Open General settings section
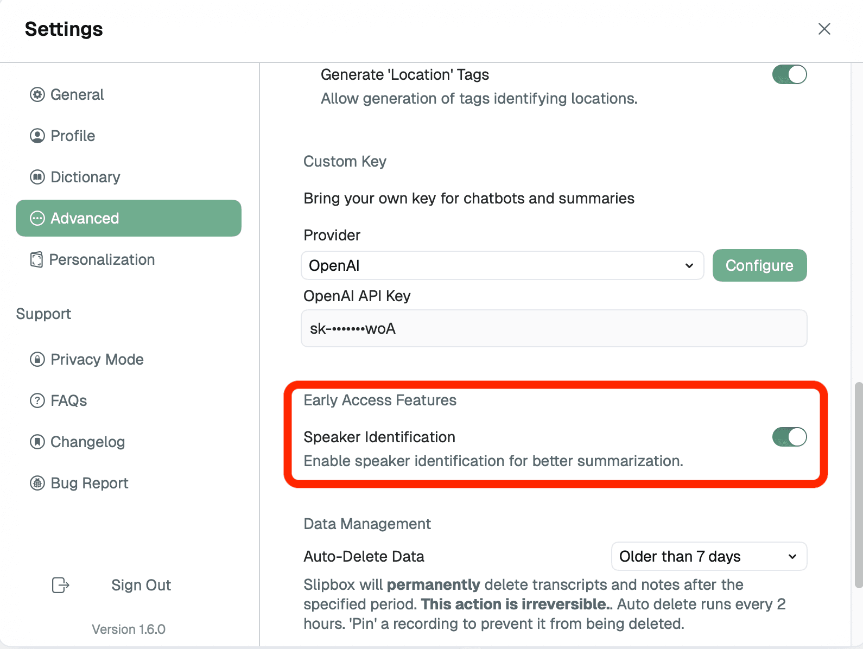863x649 pixels. (129, 94)
